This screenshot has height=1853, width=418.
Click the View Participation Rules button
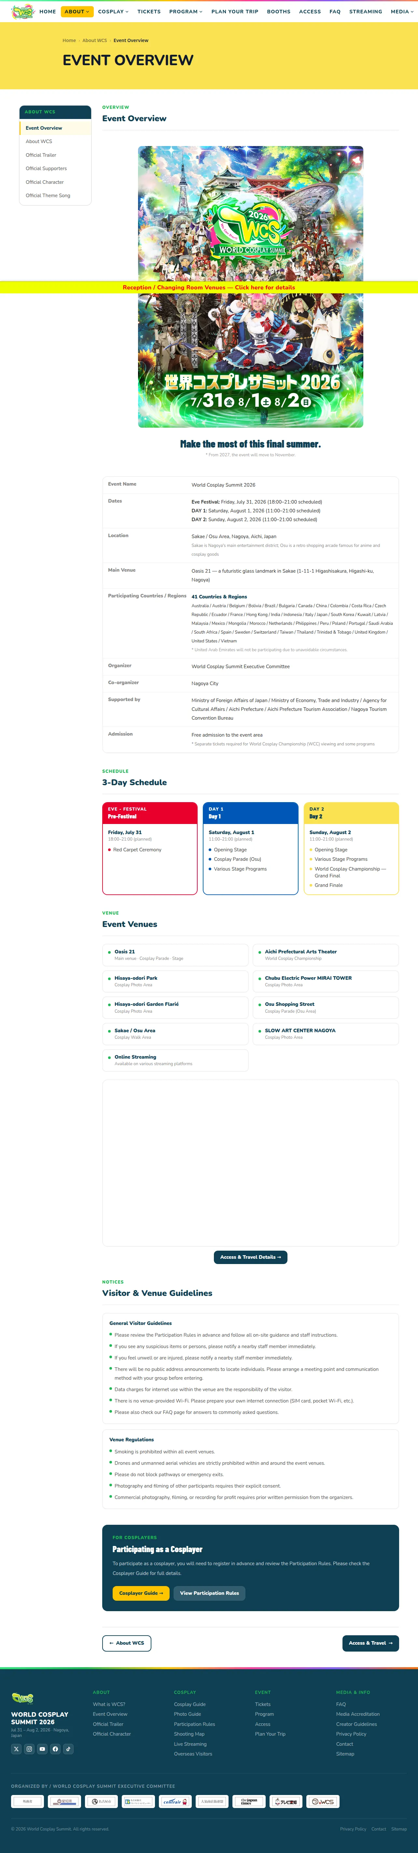(209, 1593)
